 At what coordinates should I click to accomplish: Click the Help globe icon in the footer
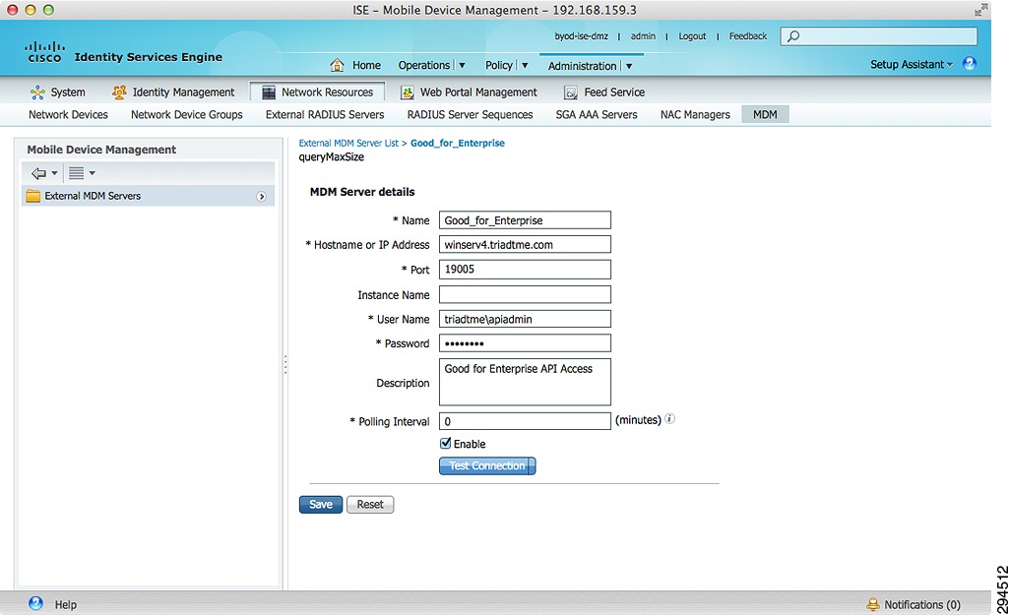tap(36, 603)
